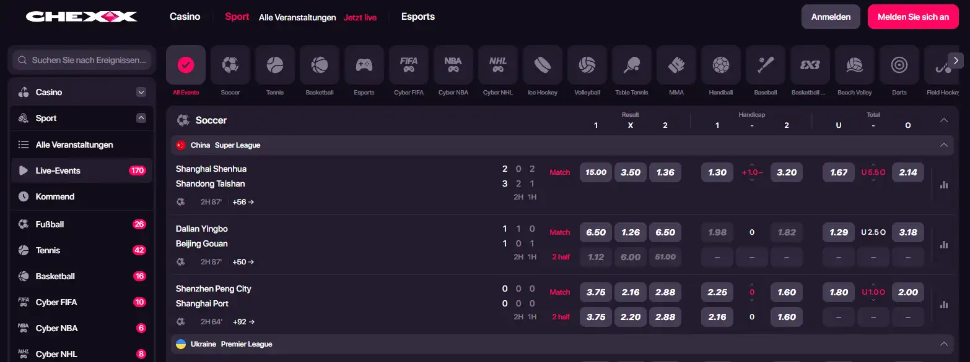Choose the Handball category icon

click(x=721, y=65)
